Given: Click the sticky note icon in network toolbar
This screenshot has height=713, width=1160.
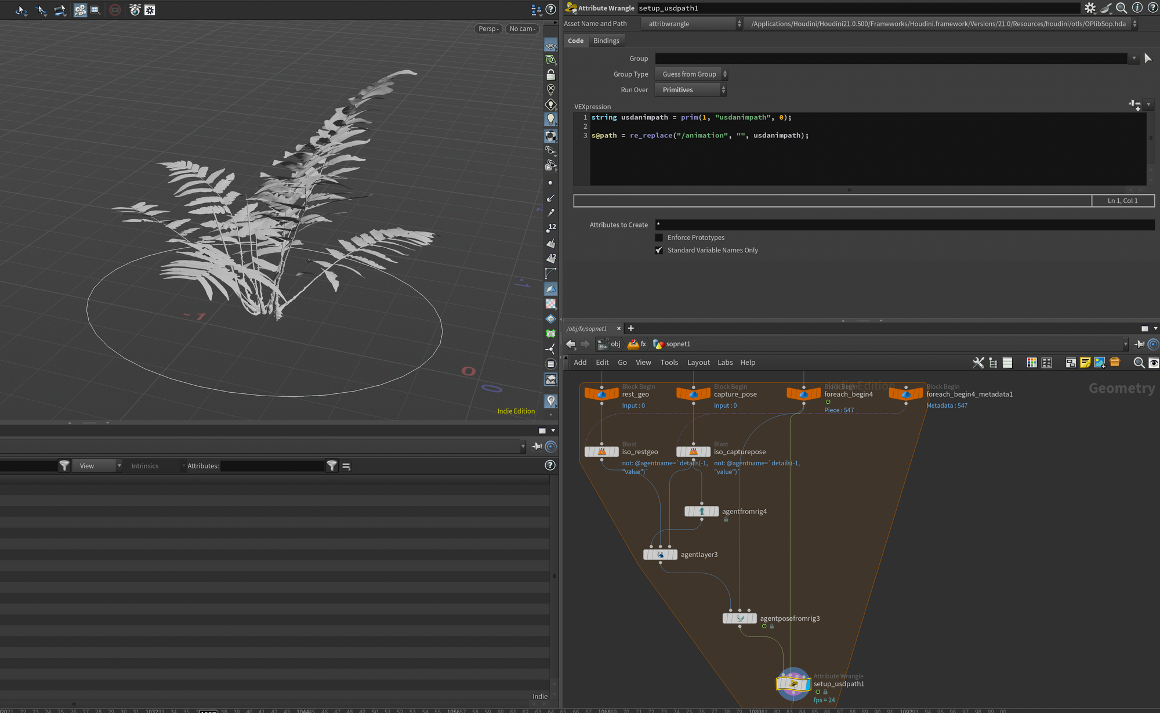Looking at the screenshot, I should pos(1085,363).
